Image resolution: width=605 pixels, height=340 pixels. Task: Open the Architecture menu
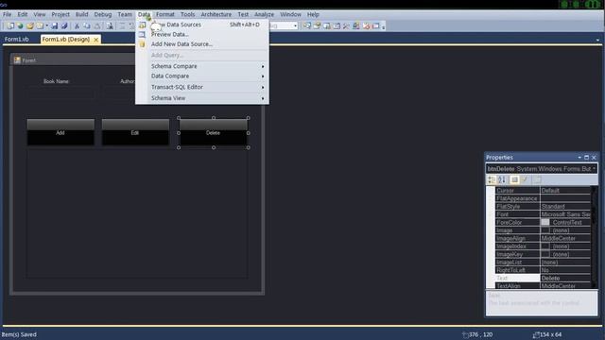[x=216, y=14]
